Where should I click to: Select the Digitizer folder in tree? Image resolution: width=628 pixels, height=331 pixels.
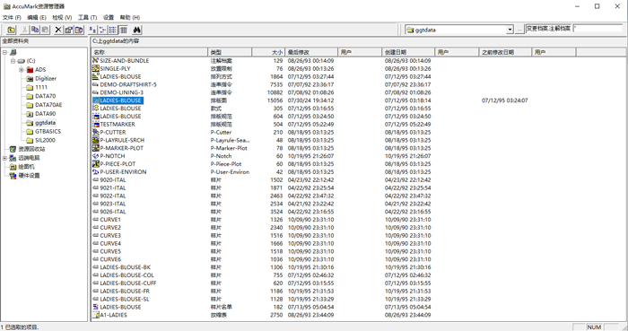(46, 78)
